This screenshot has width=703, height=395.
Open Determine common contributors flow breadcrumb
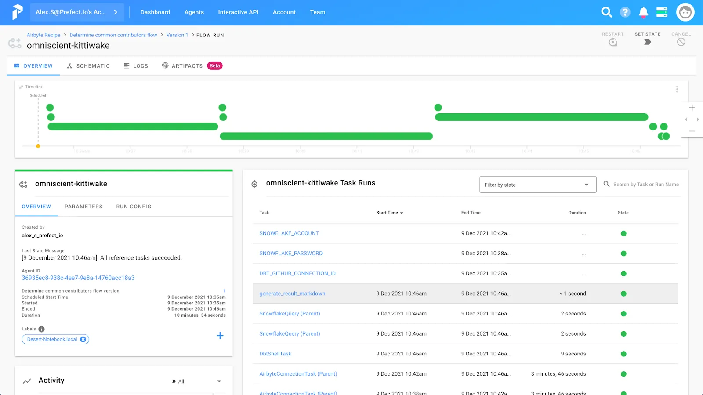coord(113,35)
